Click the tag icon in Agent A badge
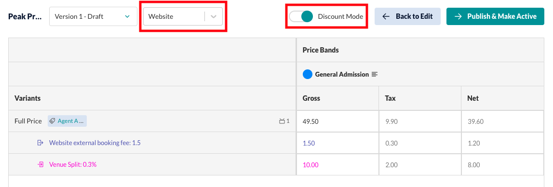The image size is (553, 187). [52, 121]
